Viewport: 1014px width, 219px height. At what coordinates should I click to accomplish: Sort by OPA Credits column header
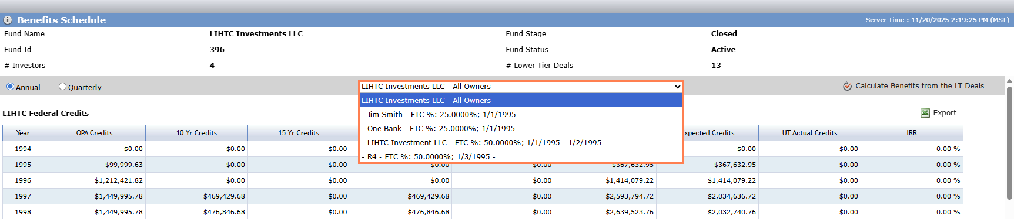(94, 133)
